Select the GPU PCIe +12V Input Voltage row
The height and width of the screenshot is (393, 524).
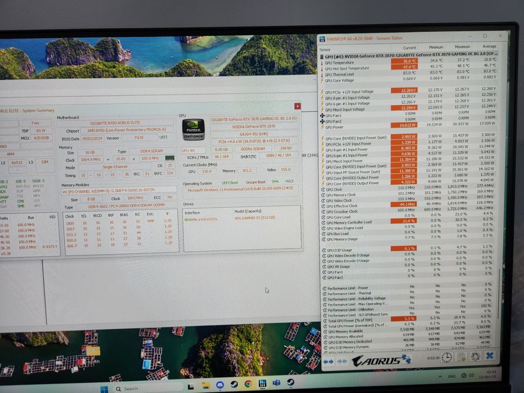coord(409,90)
